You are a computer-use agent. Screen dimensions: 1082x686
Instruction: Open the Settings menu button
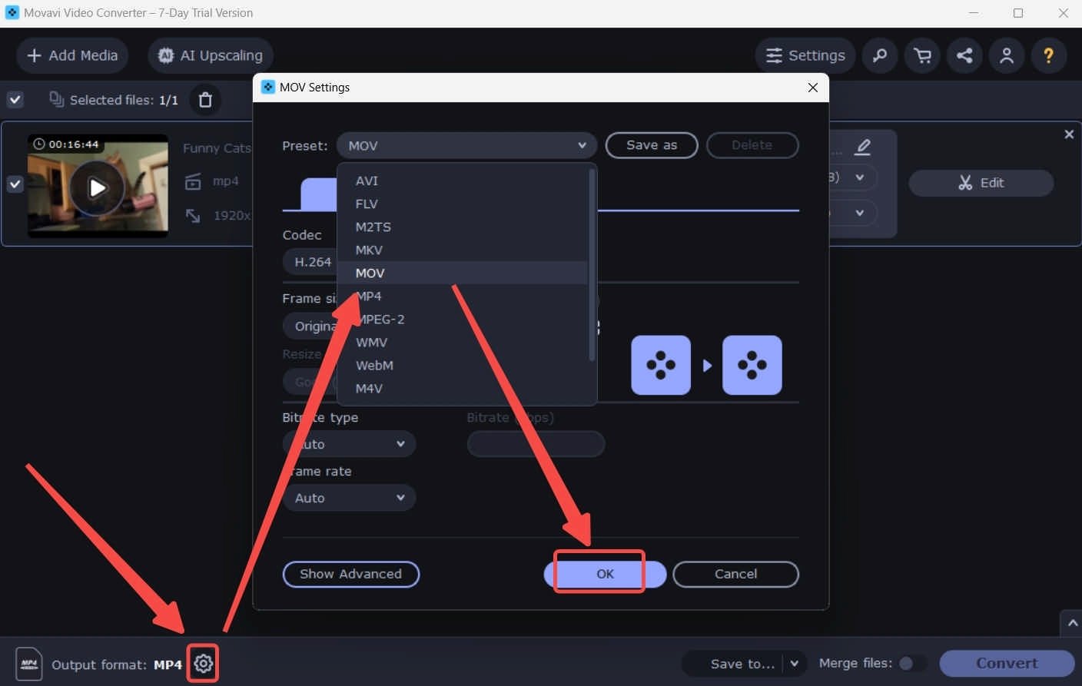(805, 55)
